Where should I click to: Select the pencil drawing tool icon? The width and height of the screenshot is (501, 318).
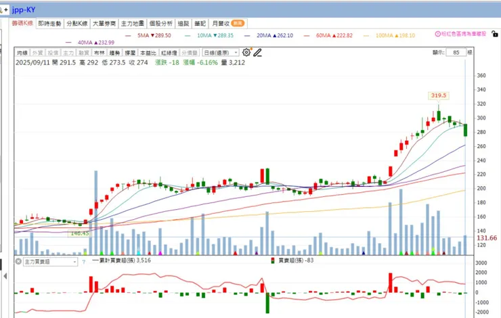click(257, 52)
